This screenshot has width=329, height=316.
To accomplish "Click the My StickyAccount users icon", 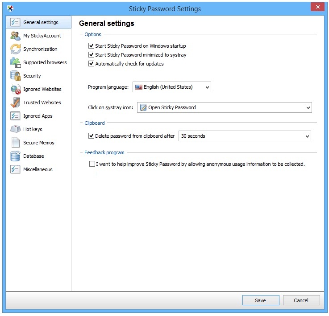I will pos(15,36).
